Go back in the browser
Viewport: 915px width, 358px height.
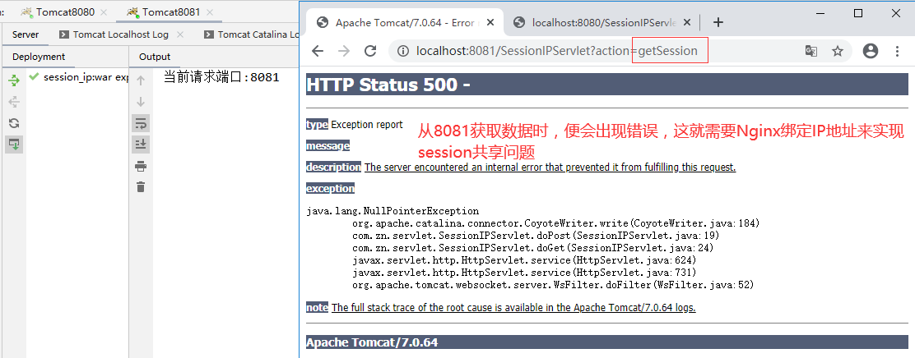tap(318, 51)
